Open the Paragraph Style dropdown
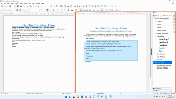The width and height of the screenshot is (176, 99). point(15,10)
